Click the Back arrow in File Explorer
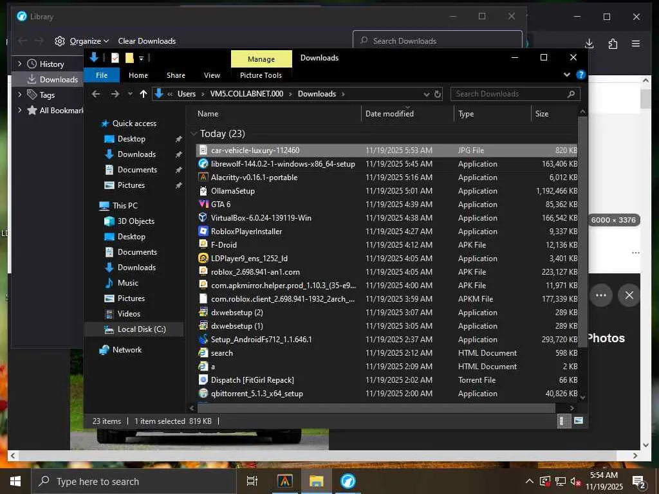 (96, 94)
